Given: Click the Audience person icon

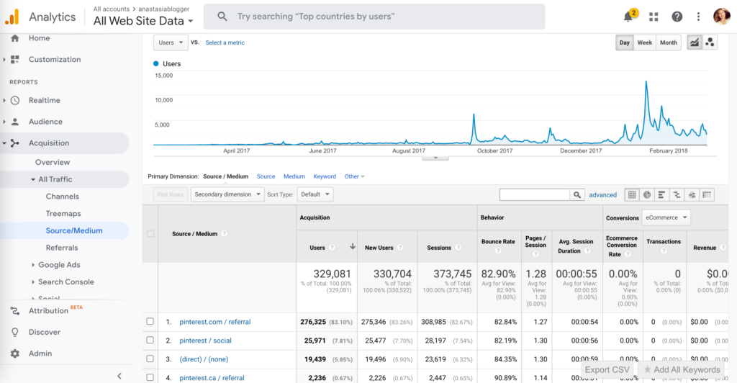Looking at the screenshot, I should [x=15, y=122].
